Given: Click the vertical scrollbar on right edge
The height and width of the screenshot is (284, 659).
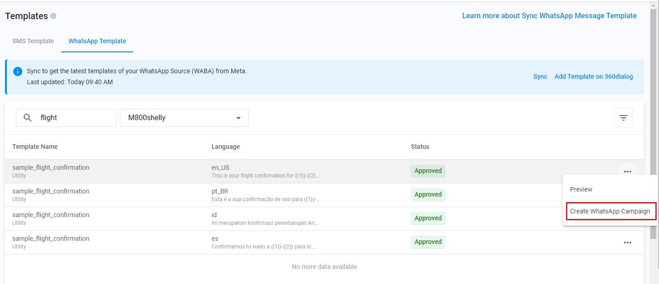Looking at the screenshot, I should [x=654, y=137].
